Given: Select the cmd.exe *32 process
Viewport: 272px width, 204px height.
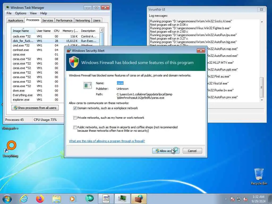Looking at the screenshot, I should (x=55, y=45).
